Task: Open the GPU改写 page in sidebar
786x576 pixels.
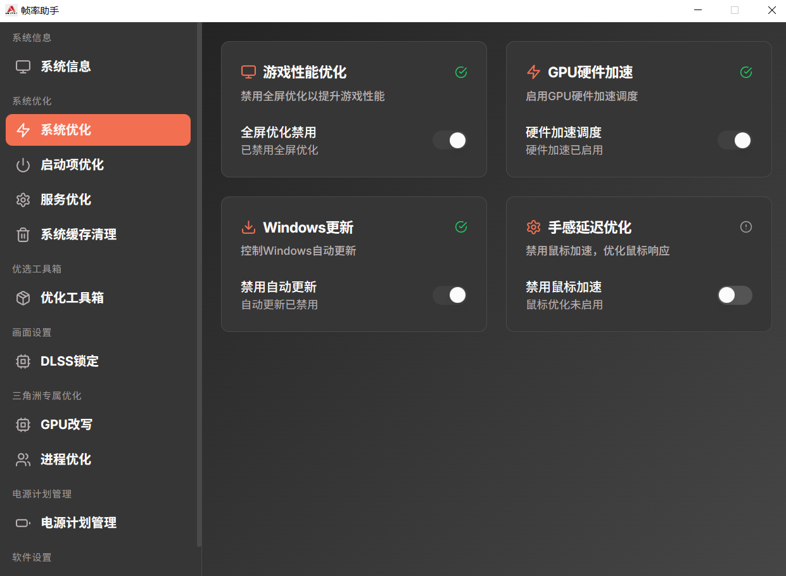Action: click(67, 425)
